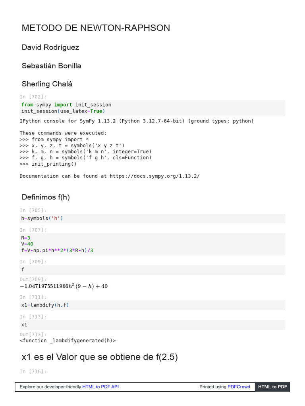Click the docs.sympy.org documentation URL text
The image size is (305, 406).
(154, 176)
